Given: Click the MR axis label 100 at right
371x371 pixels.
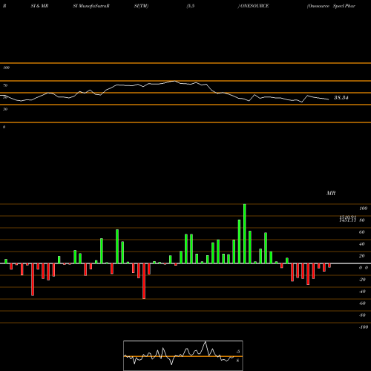Looking at the screenshot, I should click(363, 209).
